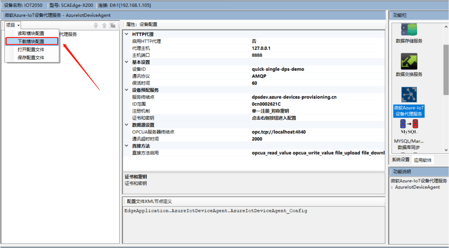Collapse the 直接方法 section
Viewport: 449px width, 248px height.
[x=127, y=146]
